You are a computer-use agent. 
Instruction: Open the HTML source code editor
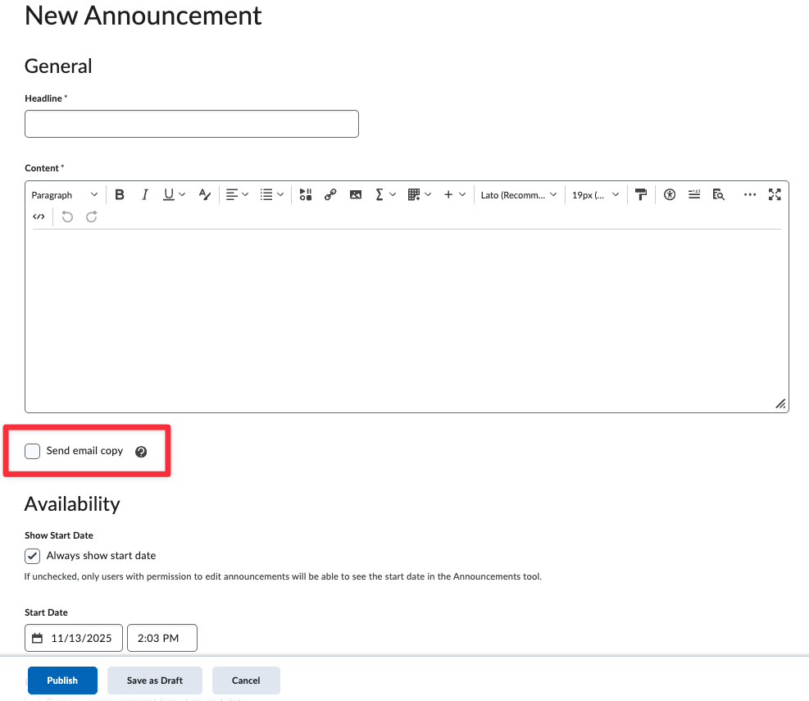[x=39, y=217]
